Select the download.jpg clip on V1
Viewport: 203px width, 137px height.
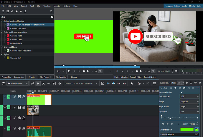click(33, 110)
